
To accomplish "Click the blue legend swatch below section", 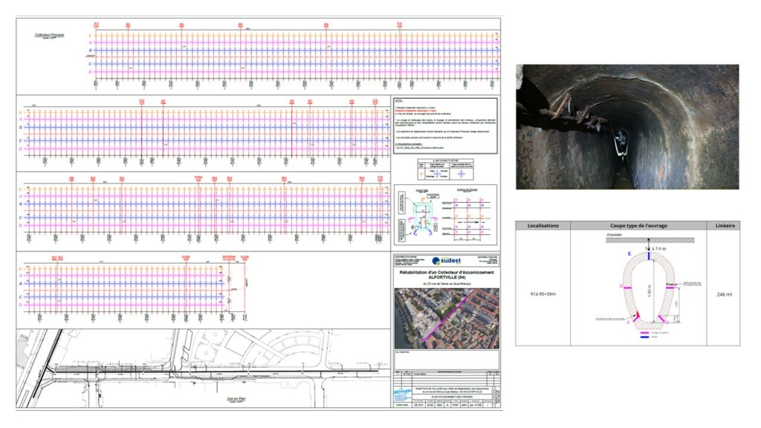I will 644,337.
